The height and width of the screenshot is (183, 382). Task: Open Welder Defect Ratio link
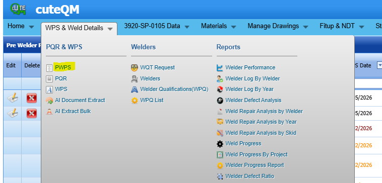click(x=250, y=176)
